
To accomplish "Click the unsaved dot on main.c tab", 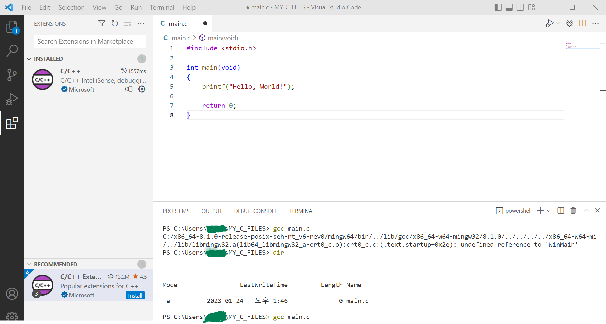I will pyautogui.click(x=205, y=23).
